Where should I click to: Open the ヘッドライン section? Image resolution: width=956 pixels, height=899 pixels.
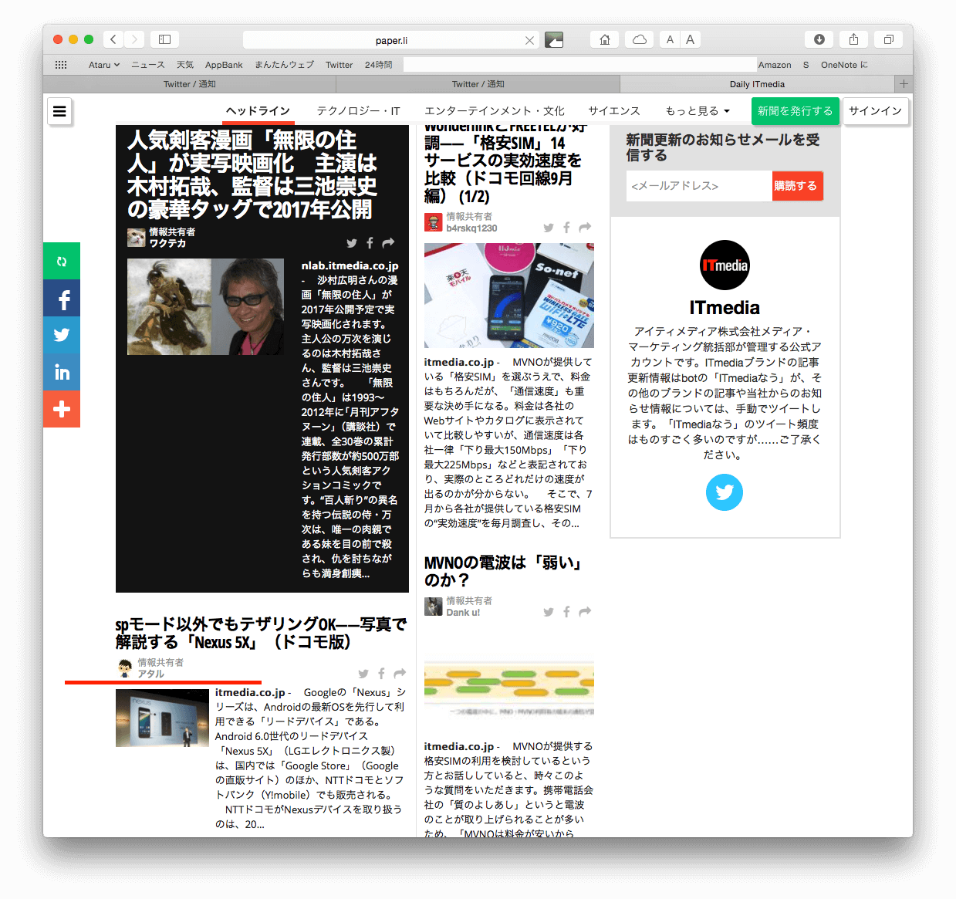[x=258, y=111]
